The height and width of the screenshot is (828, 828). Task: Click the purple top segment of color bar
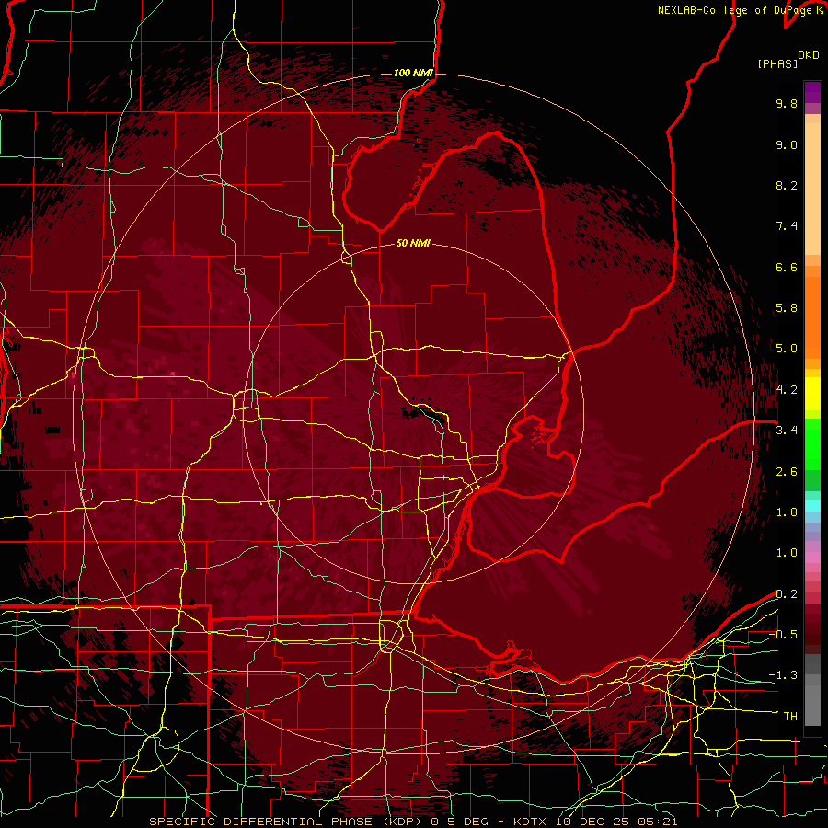812,92
